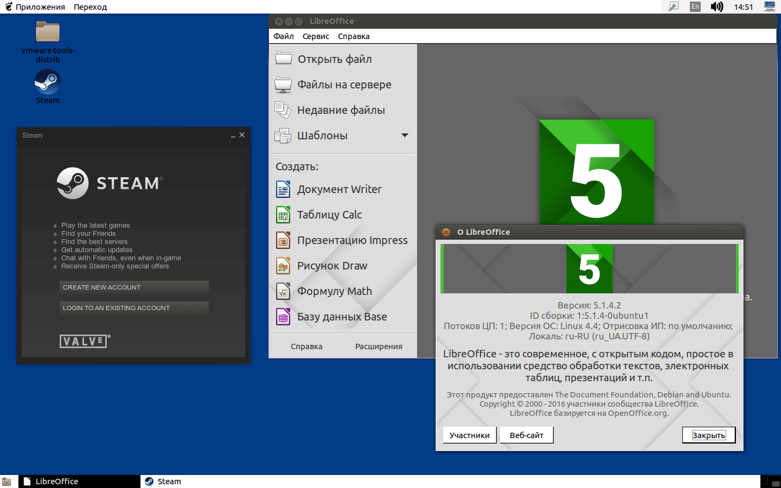Screen dimensions: 781x488
Task: Click the Impress presentation icon
Action: coord(283,240)
